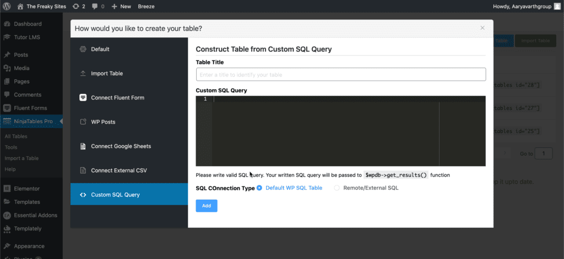Open Fluent Forms in the sidebar

31,108
